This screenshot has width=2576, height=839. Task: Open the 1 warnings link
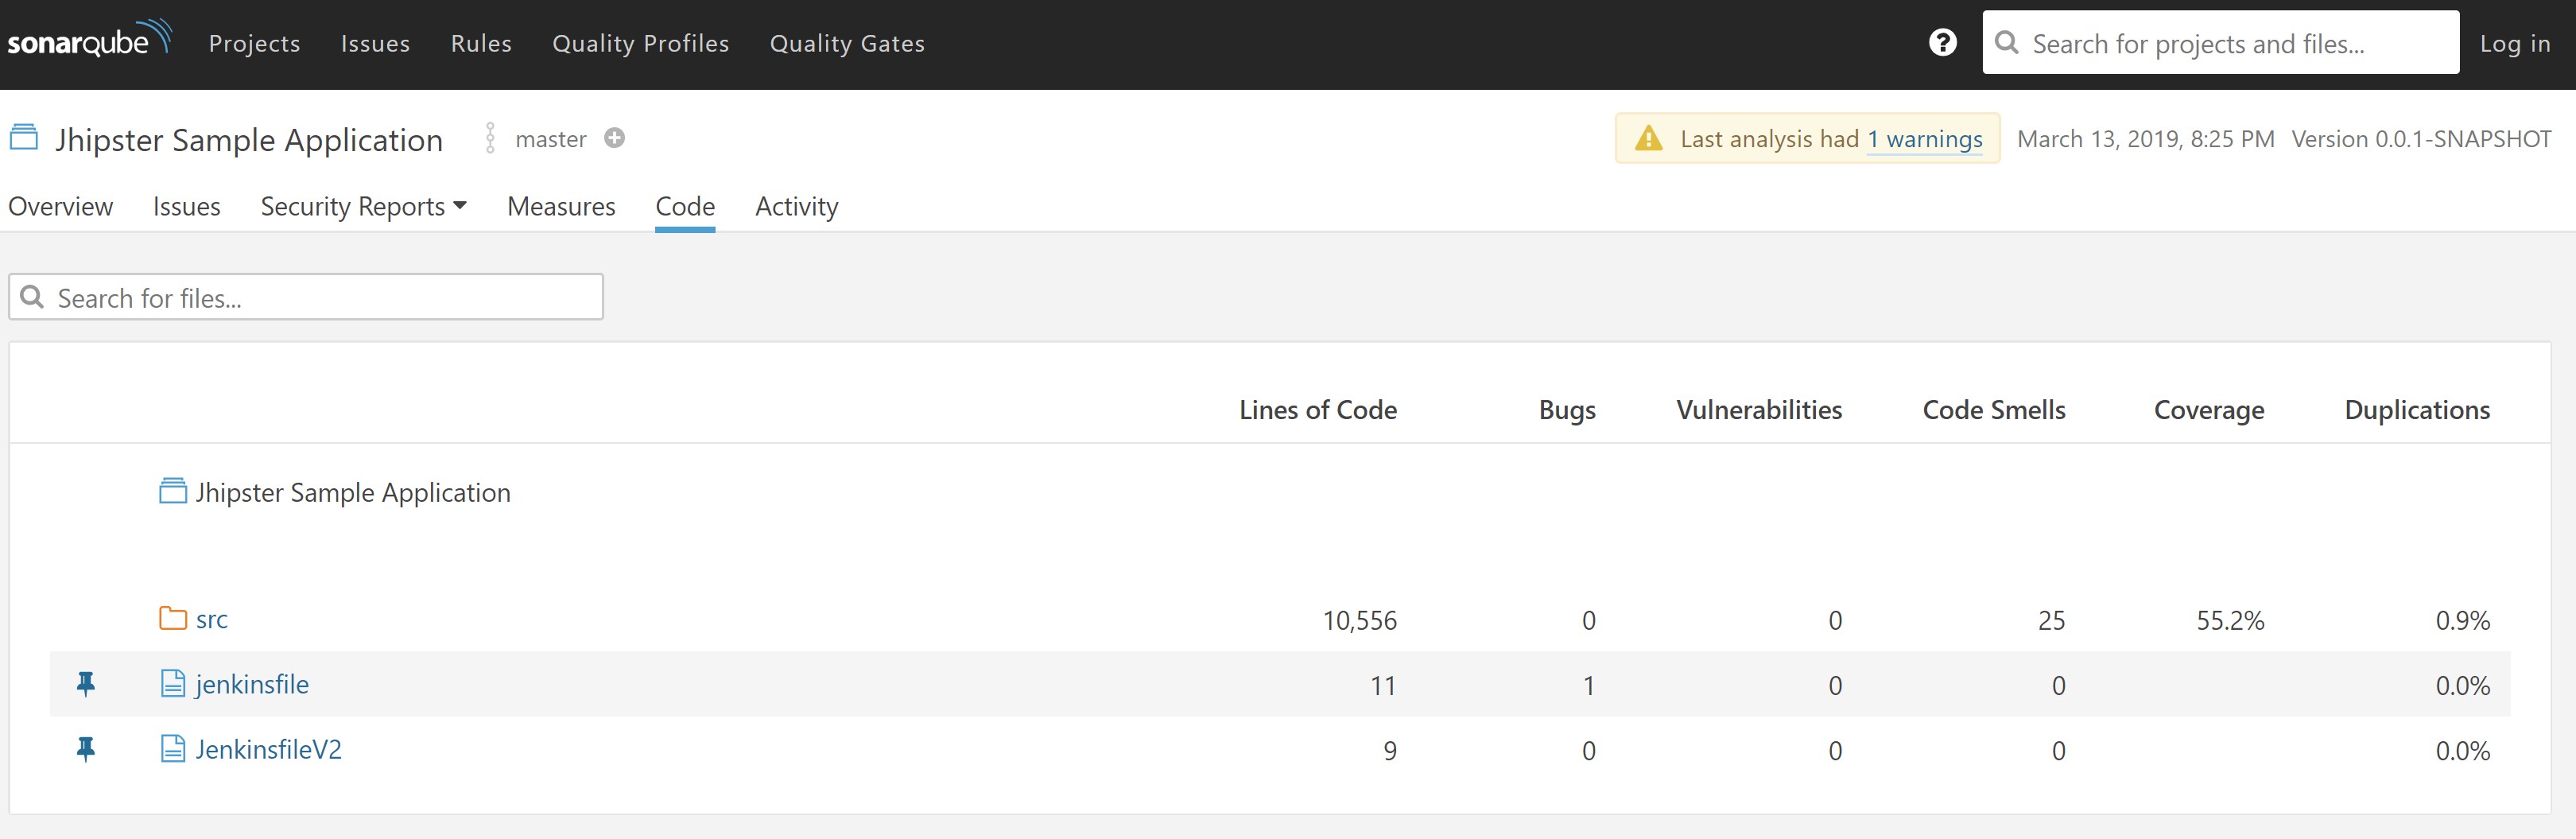(x=1924, y=139)
